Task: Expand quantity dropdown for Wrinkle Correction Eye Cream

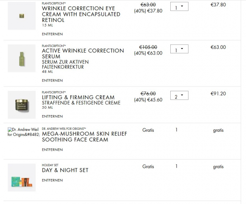Action: click(179, 6)
